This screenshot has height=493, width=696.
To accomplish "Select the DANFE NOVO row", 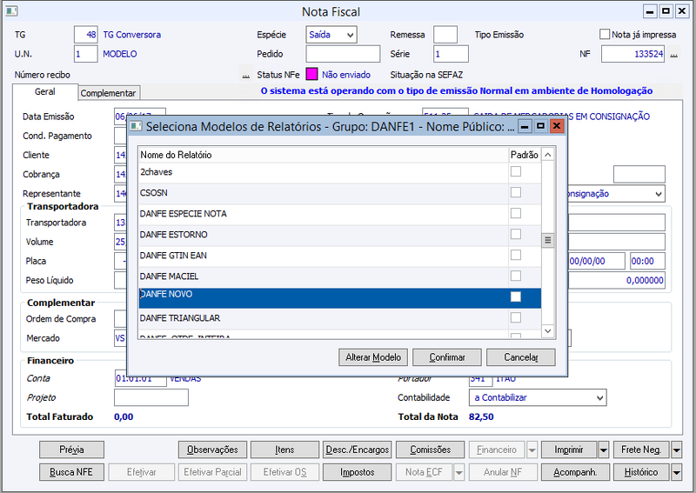I will pyautogui.click(x=339, y=297).
